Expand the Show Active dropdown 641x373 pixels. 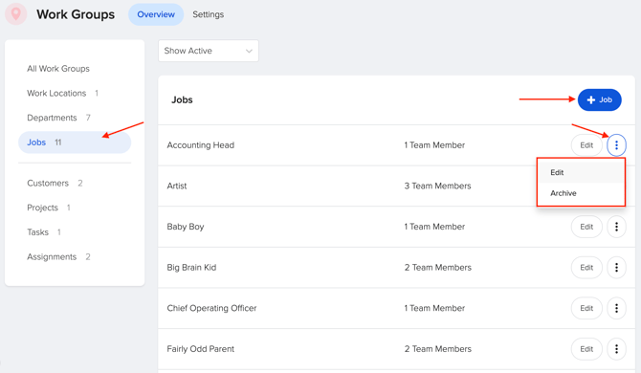click(209, 51)
